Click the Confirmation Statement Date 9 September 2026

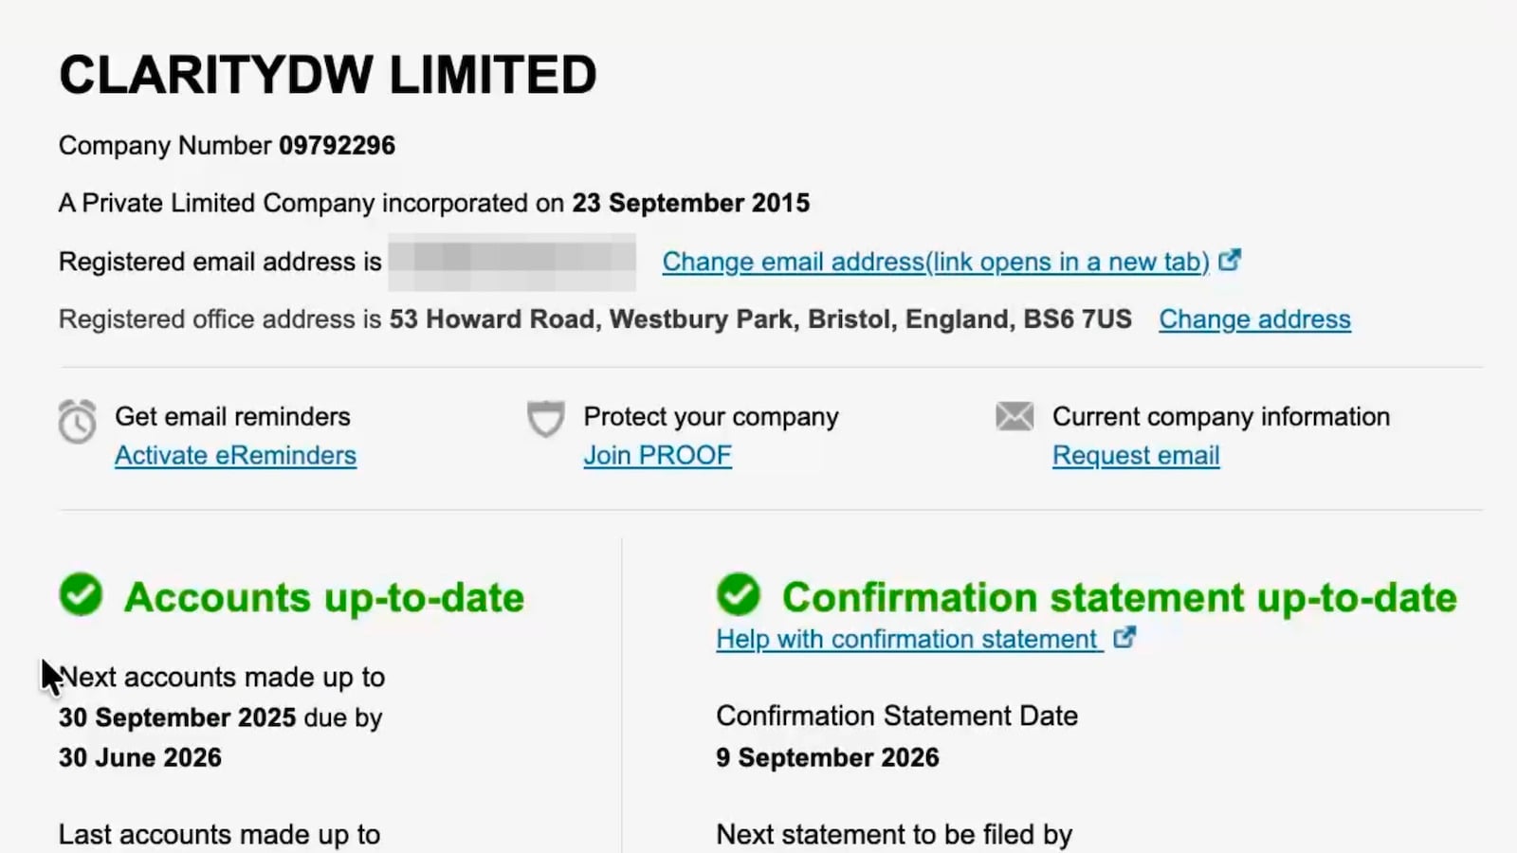tap(827, 756)
